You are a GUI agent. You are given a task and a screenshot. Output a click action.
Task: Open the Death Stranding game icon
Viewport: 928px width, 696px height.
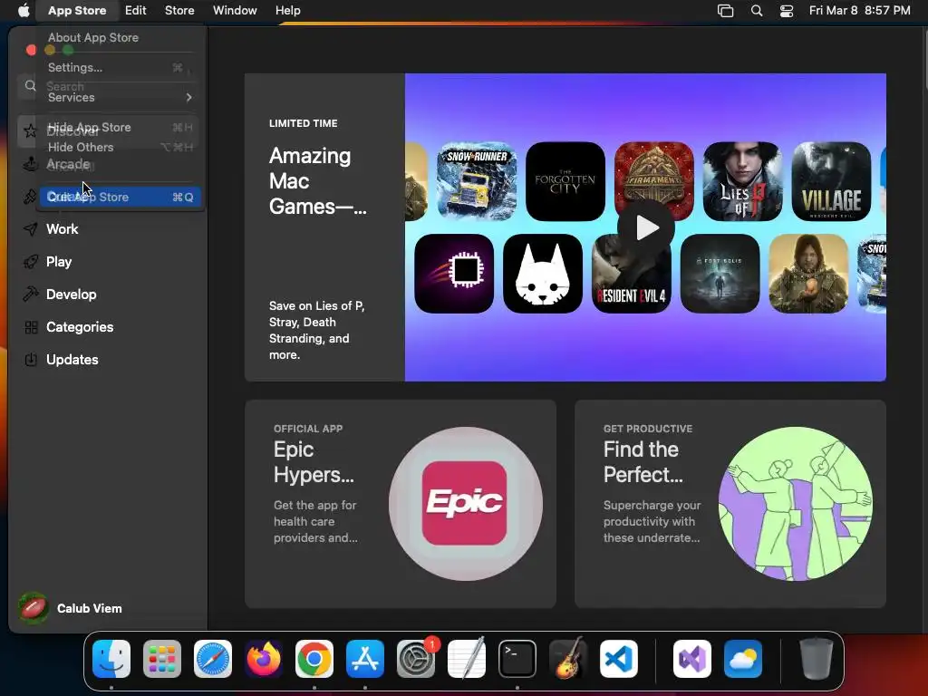click(808, 274)
